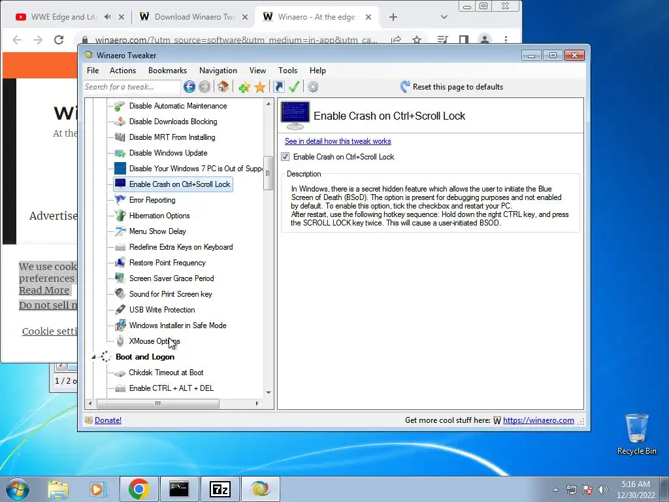Click the Disable Windows Update icon

(x=120, y=153)
